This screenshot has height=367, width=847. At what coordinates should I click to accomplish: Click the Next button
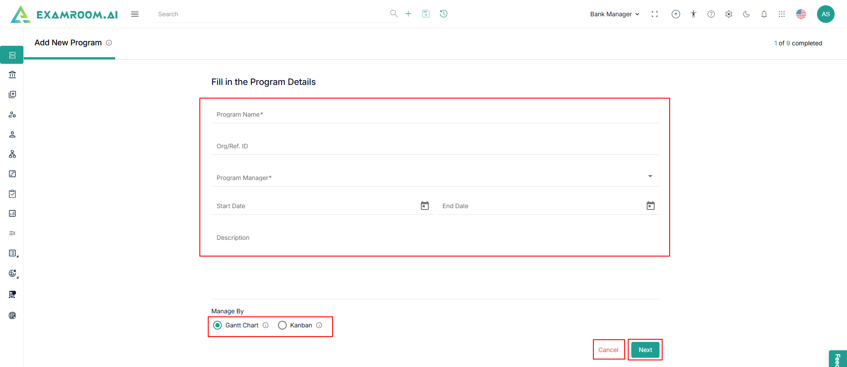tap(645, 350)
